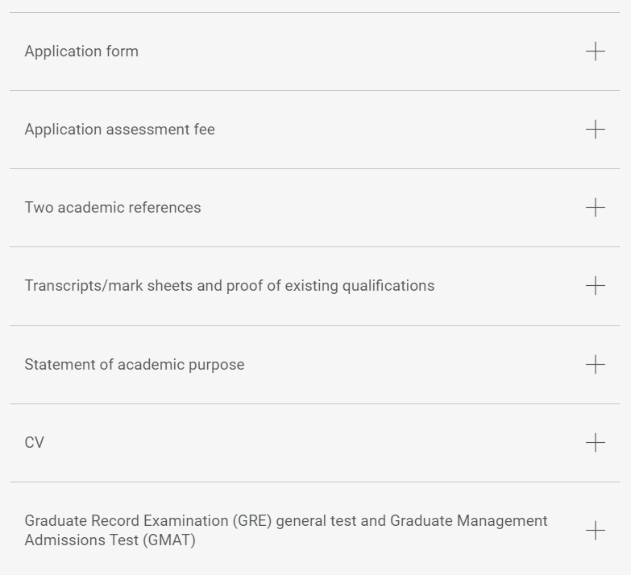Expand the Application assessment fee heading

coord(119,130)
